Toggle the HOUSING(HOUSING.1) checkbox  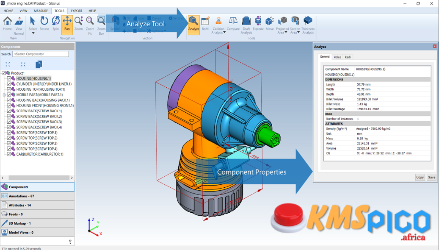(x=9, y=78)
